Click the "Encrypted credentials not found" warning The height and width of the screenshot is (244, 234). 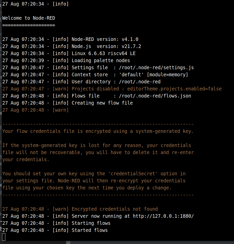(115, 209)
